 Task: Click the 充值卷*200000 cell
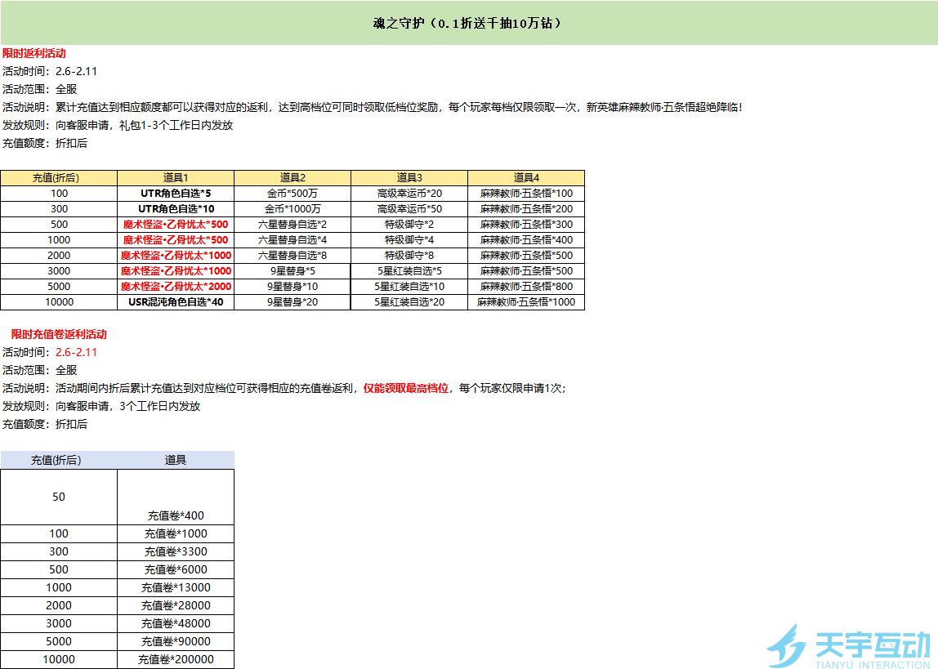pos(176,659)
